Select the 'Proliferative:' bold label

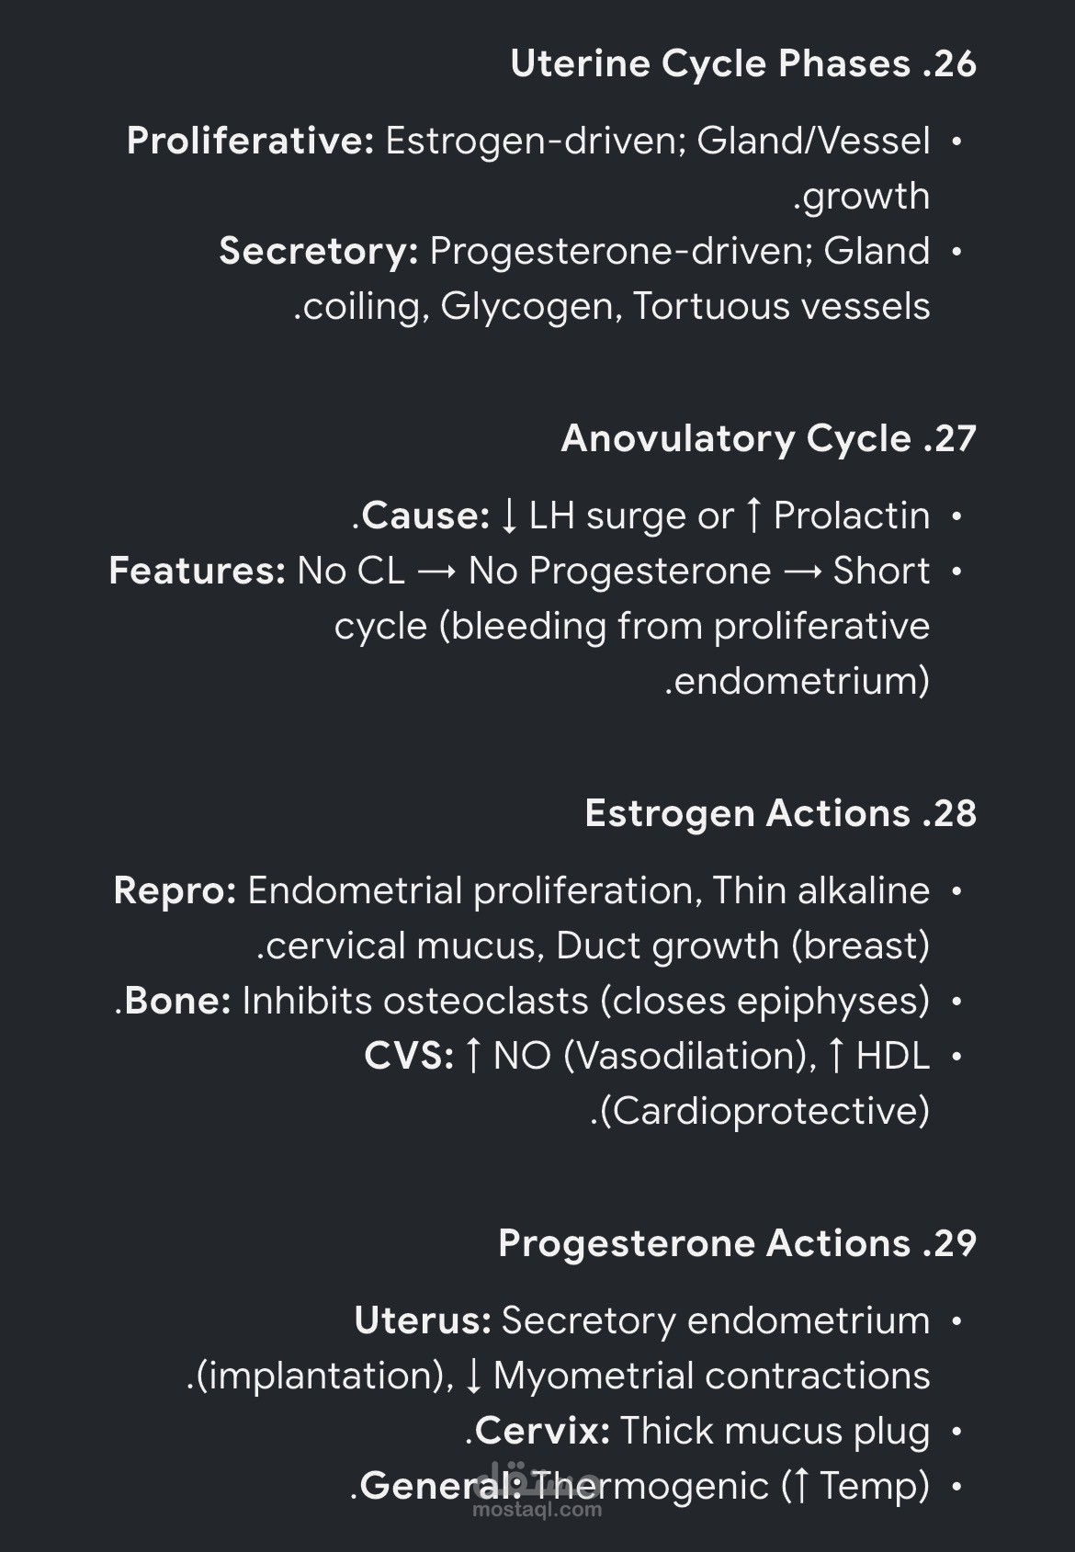(250, 141)
